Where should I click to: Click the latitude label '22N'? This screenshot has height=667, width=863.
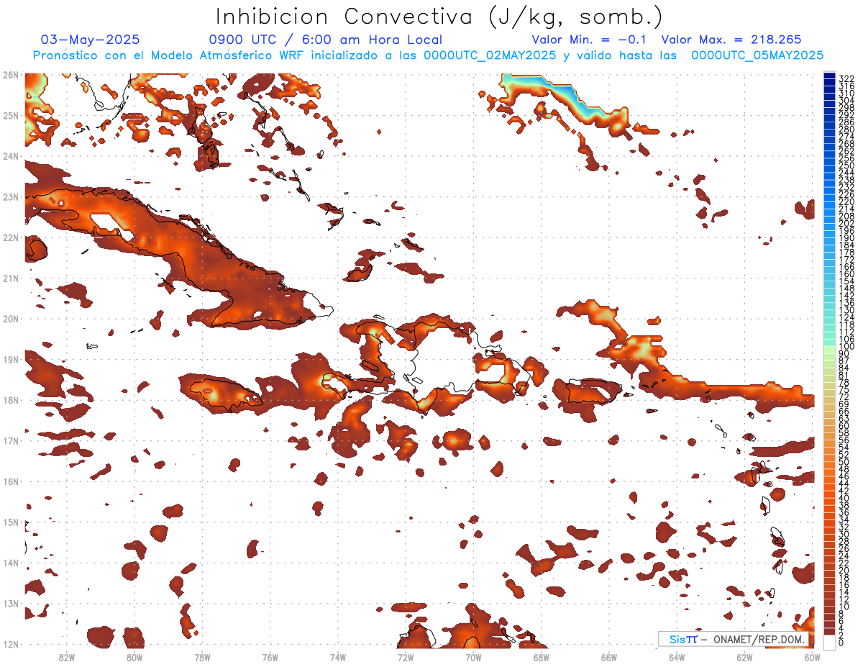10,237
